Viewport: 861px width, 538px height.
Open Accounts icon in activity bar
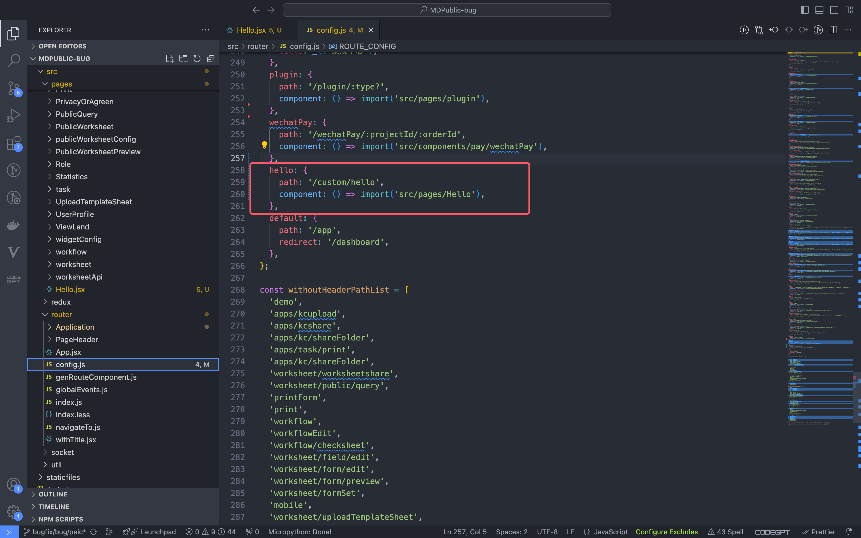[13, 484]
